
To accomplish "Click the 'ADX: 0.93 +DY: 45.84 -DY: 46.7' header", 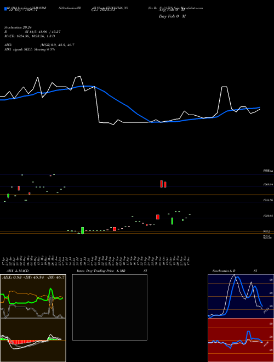I will click(33, 278).
